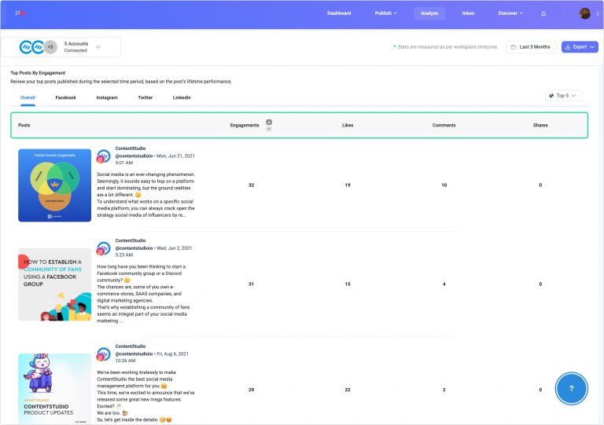Click the +3 accounts badge
Screen dimensions: 604x425
tap(50, 47)
